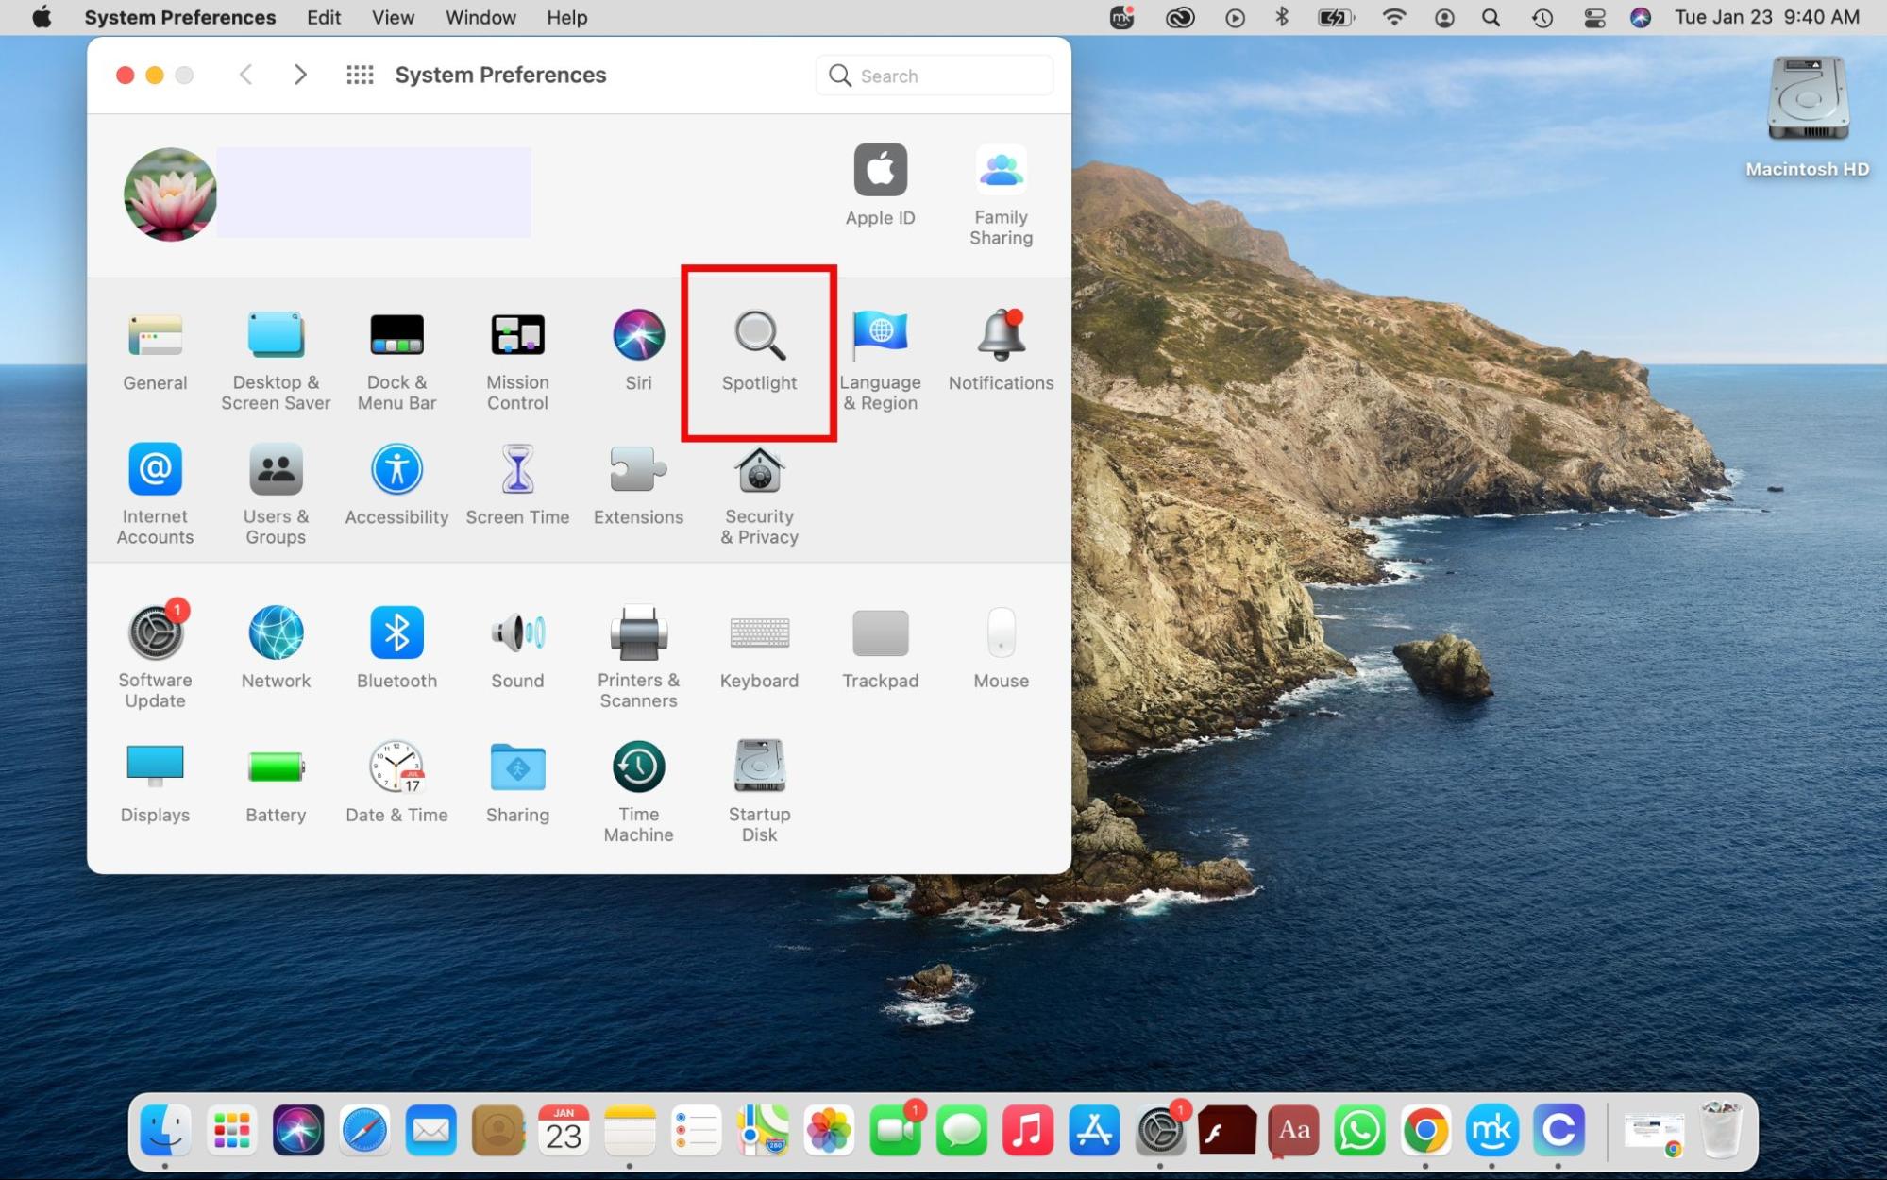Image resolution: width=1887 pixels, height=1180 pixels.
Task: Open the Help menu
Action: click(x=565, y=17)
